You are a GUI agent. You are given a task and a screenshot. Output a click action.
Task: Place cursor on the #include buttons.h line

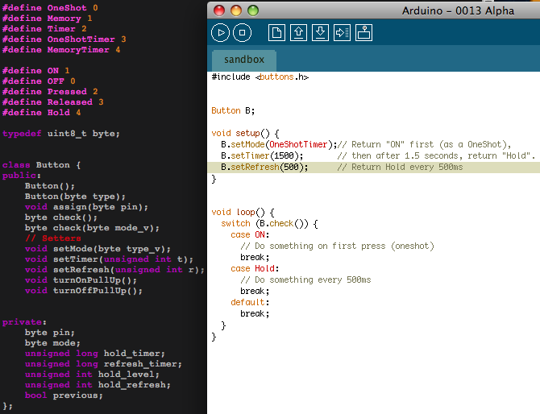point(260,77)
